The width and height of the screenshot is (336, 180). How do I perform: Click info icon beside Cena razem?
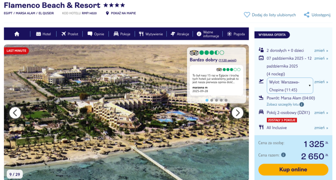283,155
